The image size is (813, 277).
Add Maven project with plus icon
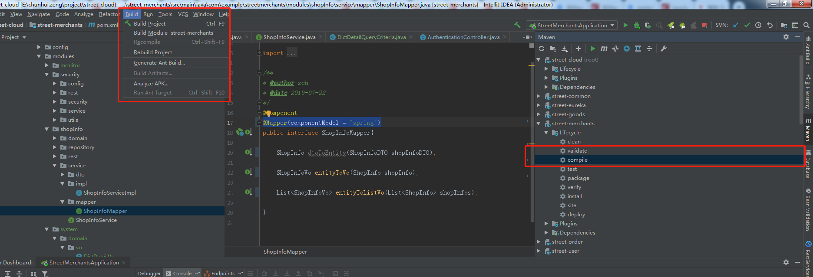point(578,49)
